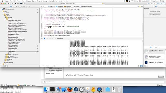
Task: Collapse the Classes folder
Action: pos(5,16)
